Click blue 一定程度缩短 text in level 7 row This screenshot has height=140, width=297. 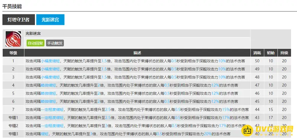[x=52, y=110]
